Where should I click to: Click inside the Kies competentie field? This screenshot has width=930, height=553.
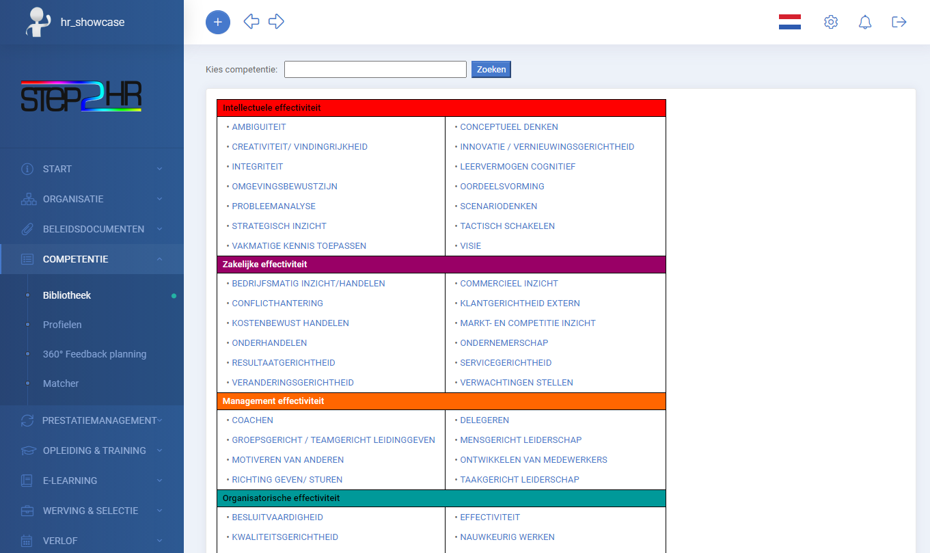pyautogui.click(x=374, y=69)
